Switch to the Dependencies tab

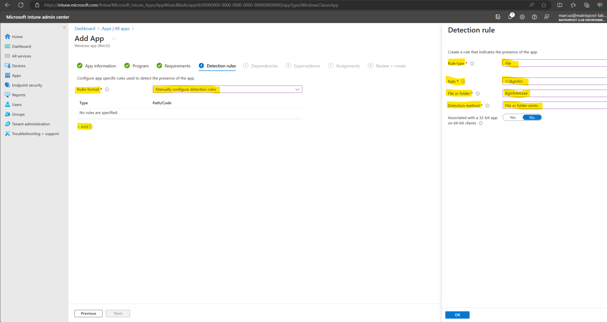(264, 66)
